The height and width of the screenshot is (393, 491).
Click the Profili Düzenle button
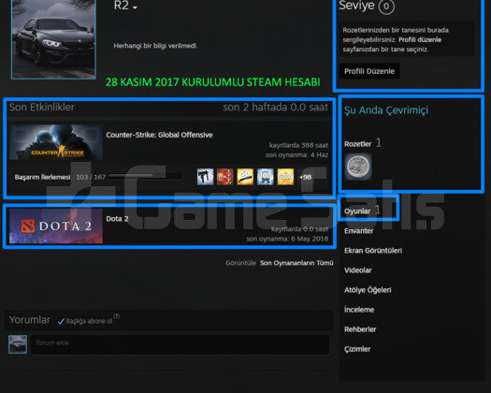(369, 71)
